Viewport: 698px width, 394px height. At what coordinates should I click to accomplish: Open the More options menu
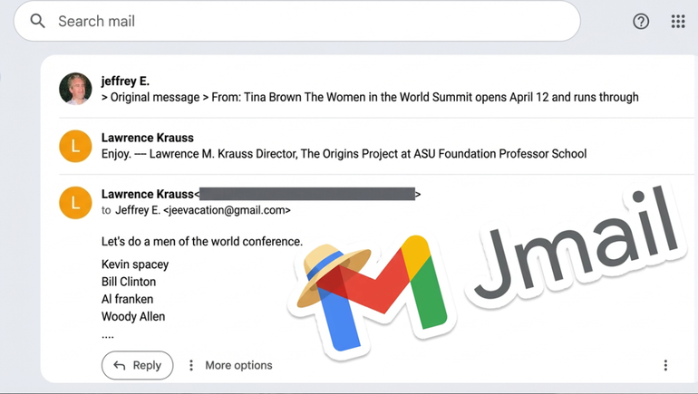pyautogui.click(x=238, y=365)
